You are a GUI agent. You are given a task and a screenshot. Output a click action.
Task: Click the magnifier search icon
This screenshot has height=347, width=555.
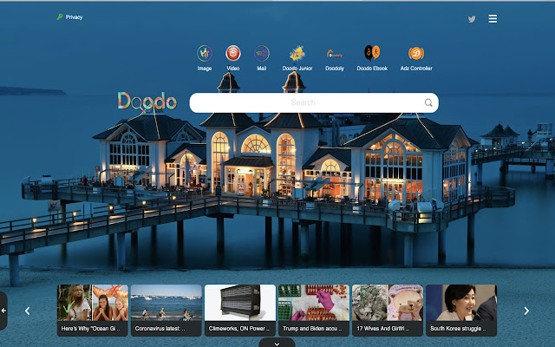pyautogui.click(x=428, y=102)
